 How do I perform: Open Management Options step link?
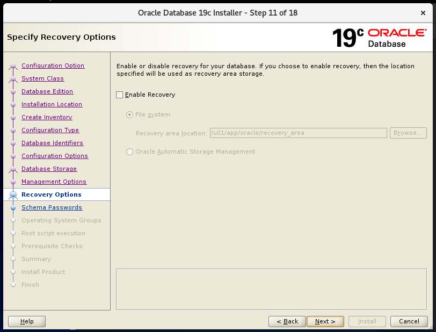54,182
